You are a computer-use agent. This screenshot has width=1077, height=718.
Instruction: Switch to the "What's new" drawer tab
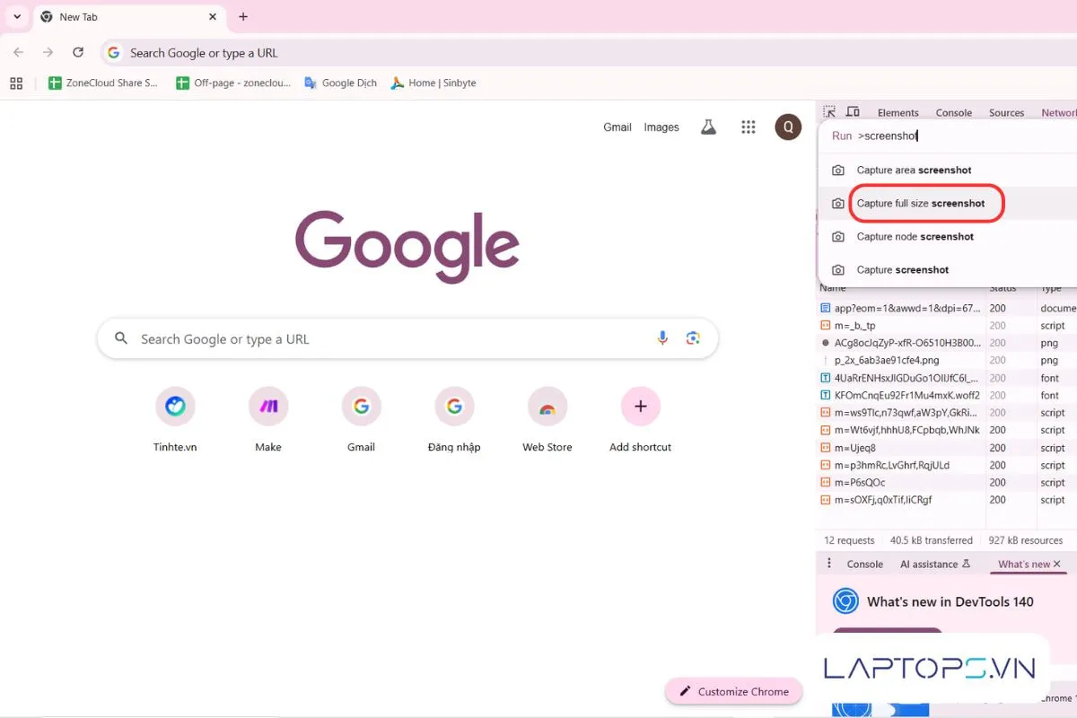pos(1023,564)
